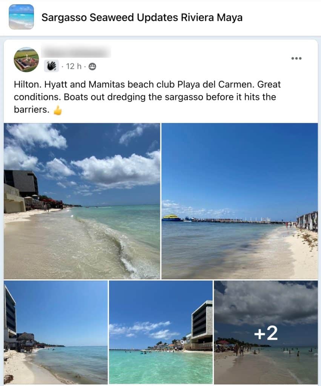Open the photo showing the pier and ferry
321x386 pixels.
coord(240,201)
